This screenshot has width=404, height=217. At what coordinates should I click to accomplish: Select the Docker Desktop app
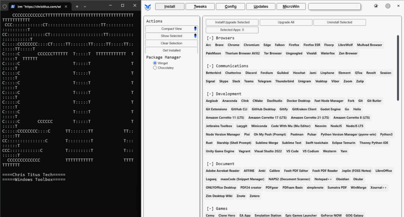tap(299, 101)
